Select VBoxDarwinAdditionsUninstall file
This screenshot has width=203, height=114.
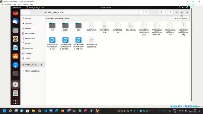(157, 29)
